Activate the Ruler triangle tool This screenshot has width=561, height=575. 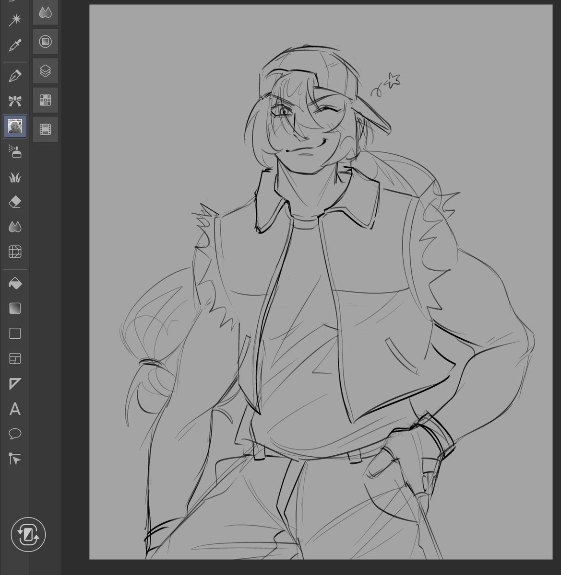point(15,383)
